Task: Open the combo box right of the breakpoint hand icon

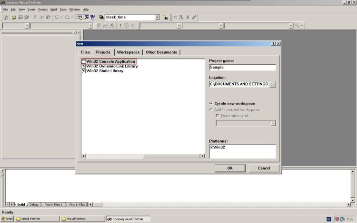Action: pyautogui.click(x=178, y=26)
